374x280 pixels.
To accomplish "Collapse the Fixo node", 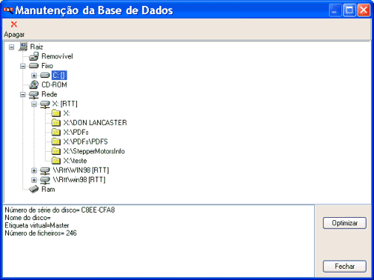I will click(x=22, y=66).
